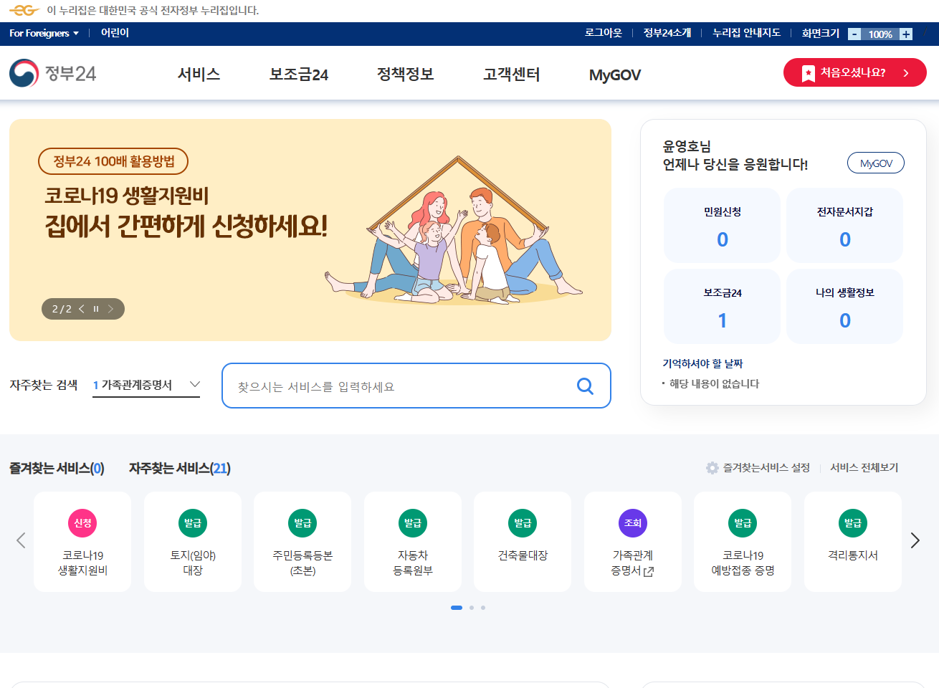Click the 정부24 100배 활용방법 badge
This screenshot has width=939, height=688.
tap(113, 161)
